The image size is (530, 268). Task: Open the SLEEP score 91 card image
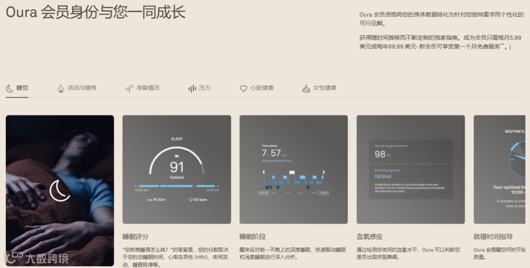pos(177,169)
